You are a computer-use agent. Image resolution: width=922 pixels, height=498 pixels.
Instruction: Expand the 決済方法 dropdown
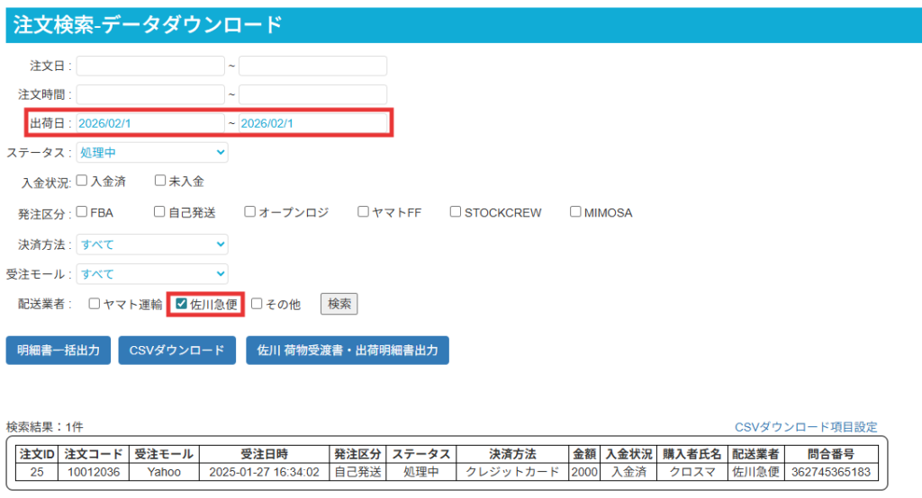[152, 245]
